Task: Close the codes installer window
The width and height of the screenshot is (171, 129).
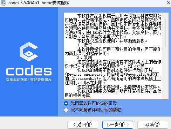Action: 168,3
